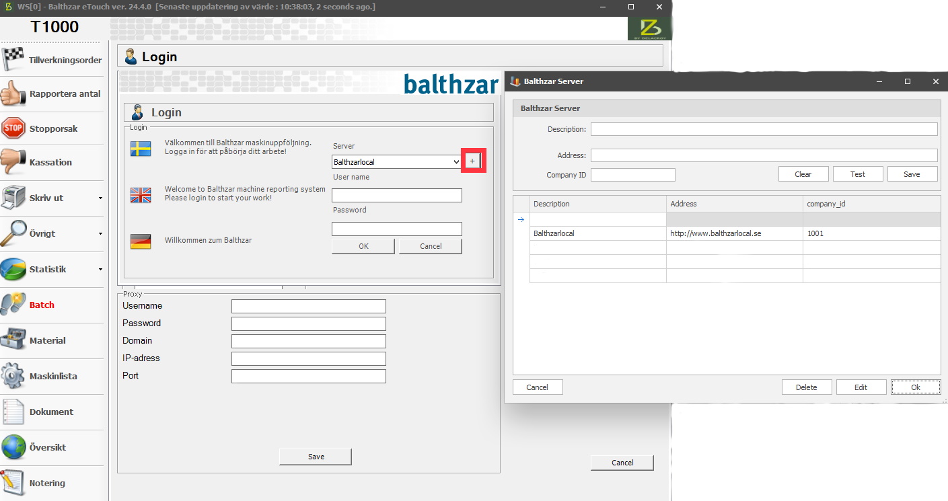The image size is (948, 501).
Task: Click Edit in Balthzar Server dialog
Action: 861,387
